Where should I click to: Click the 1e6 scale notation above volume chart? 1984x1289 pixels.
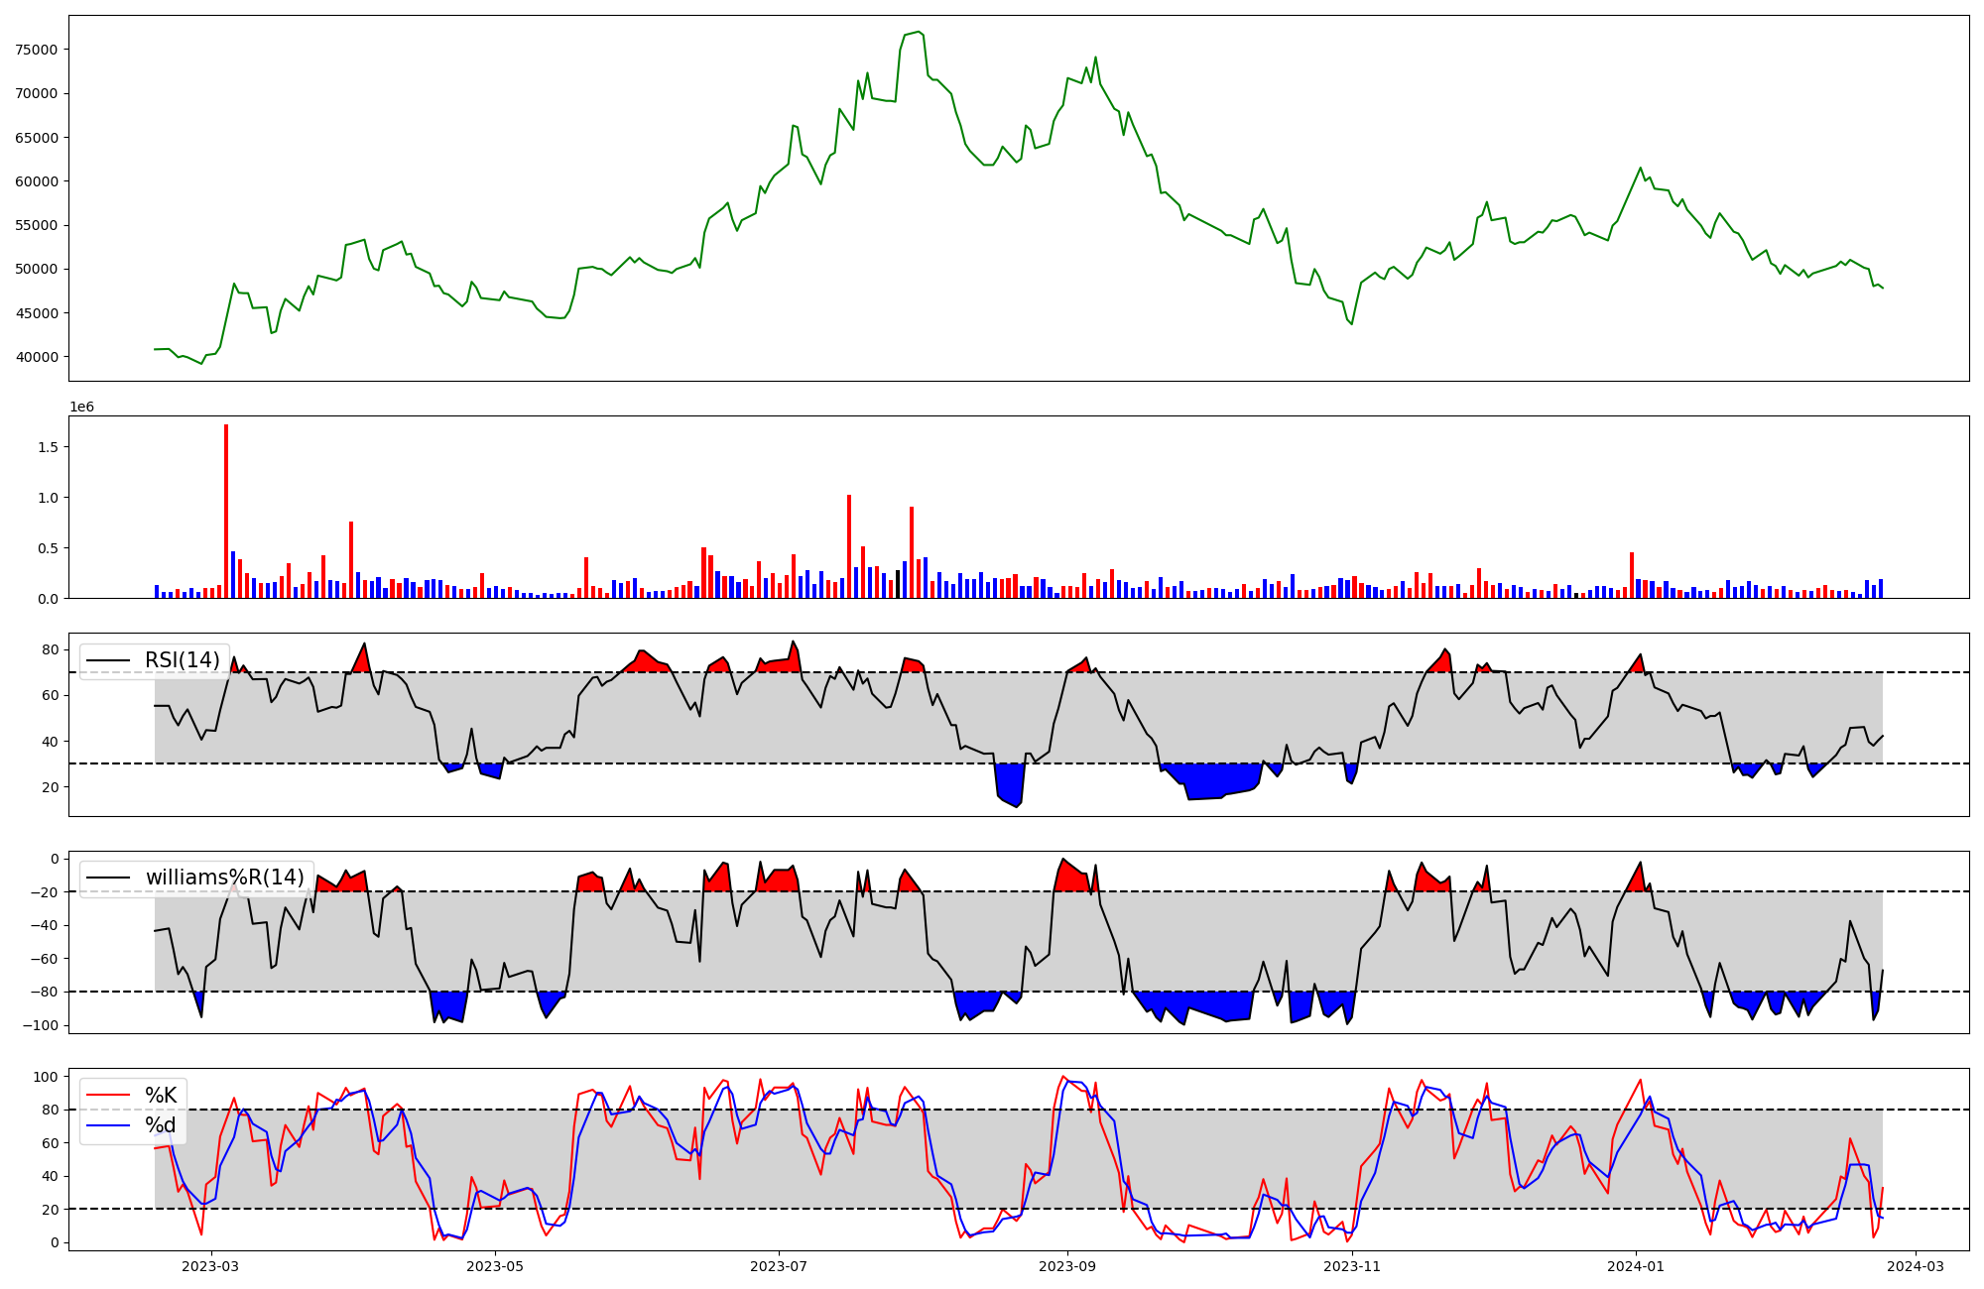click(x=81, y=407)
